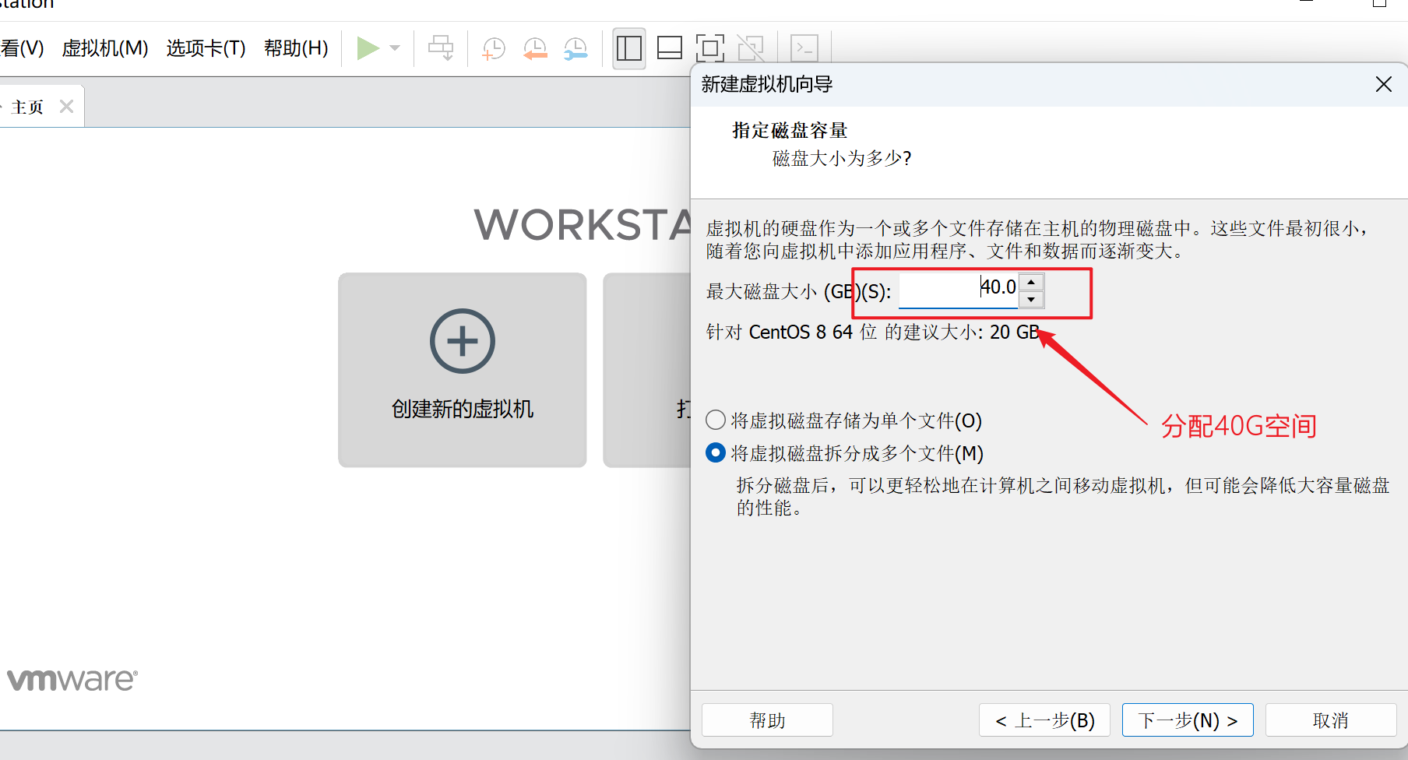Viewport: 1408px width, 760px height.
Task: Click the 下一步(N) > button
Action: coord(1188,720)
